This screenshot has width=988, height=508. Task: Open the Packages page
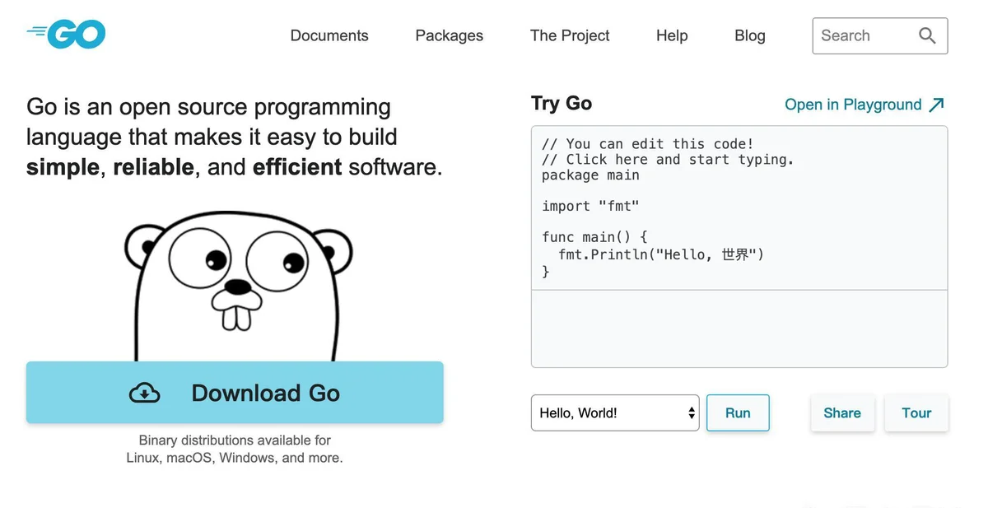coord(450,35)
